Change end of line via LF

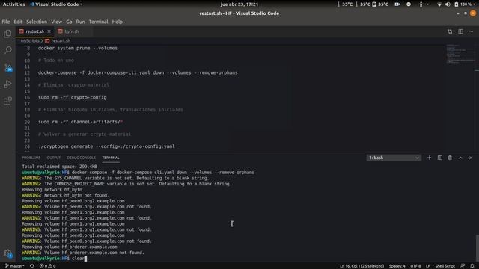427,266
